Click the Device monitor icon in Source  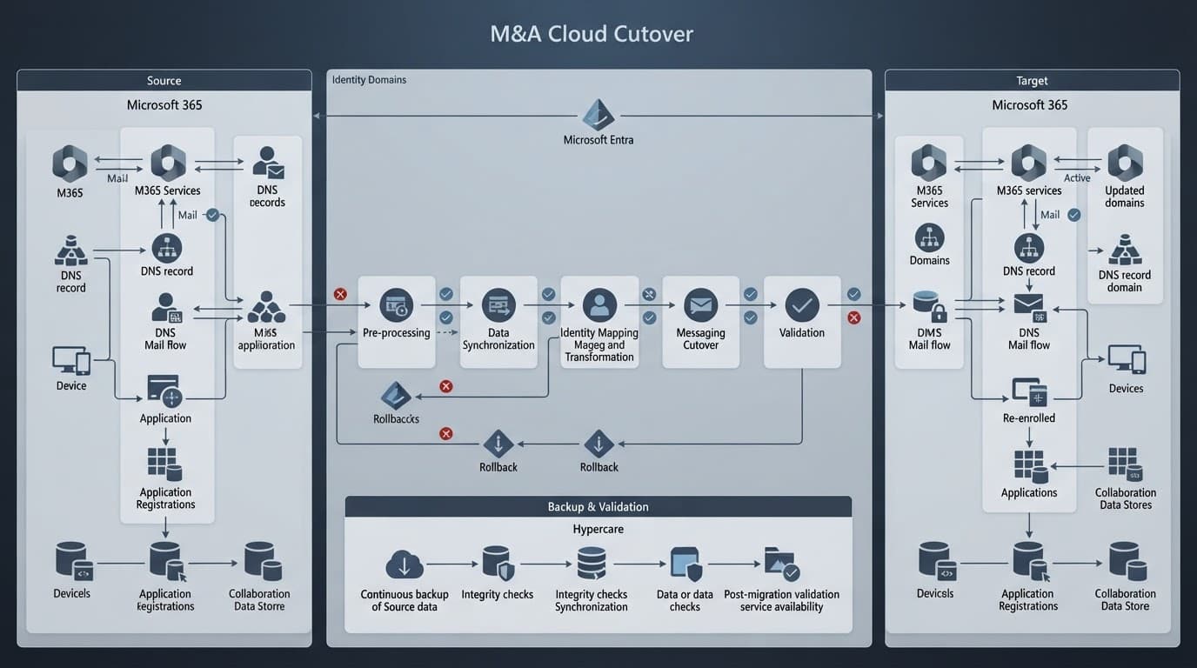click(71, 360)
